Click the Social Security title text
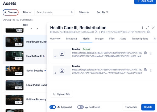This screenshot has height=112, width=157. coord(35,70)
